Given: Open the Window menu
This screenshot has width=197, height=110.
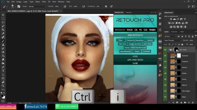Looking at the screenshot, I should (x=61, y=2).
